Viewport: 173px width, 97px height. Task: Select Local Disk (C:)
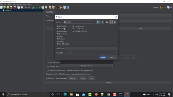[63, 44]
